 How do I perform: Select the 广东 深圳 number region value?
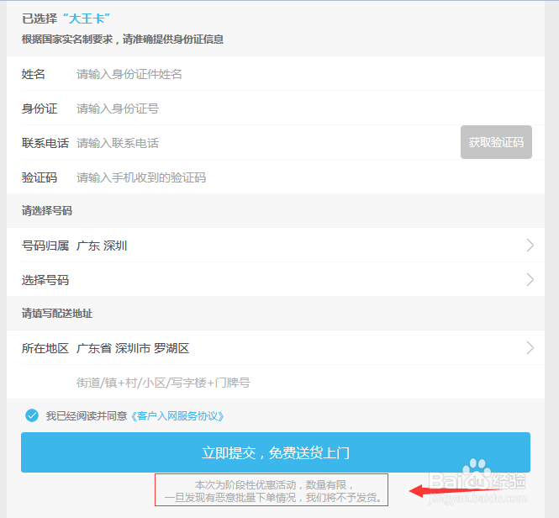[x=102, y=246]
